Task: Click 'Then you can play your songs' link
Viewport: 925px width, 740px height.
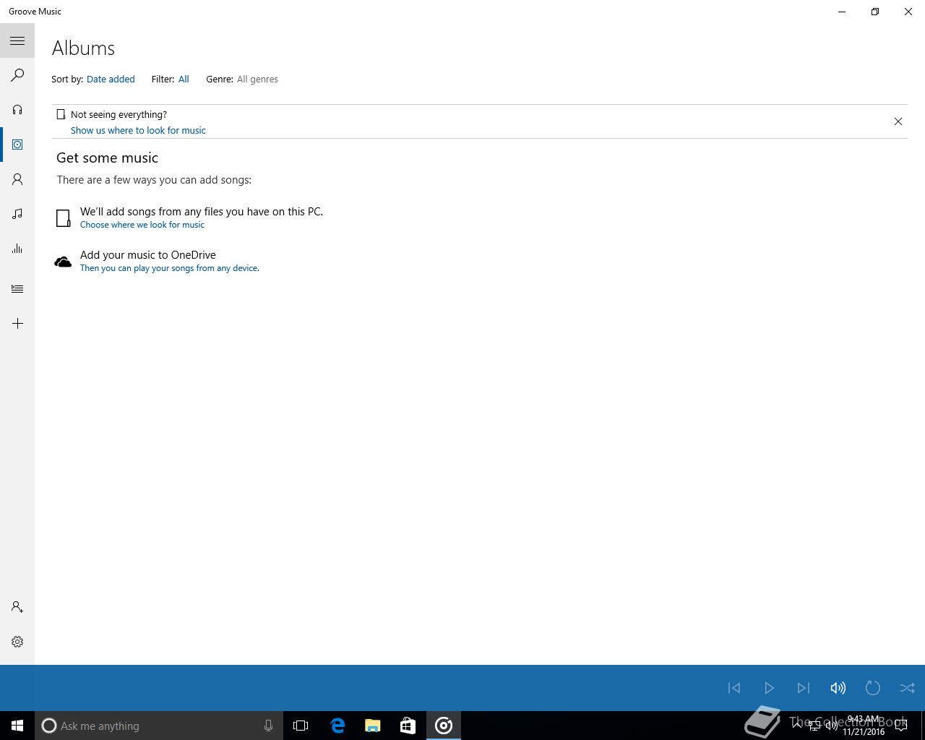Action: pyautogui.click(x=170, y=268)
